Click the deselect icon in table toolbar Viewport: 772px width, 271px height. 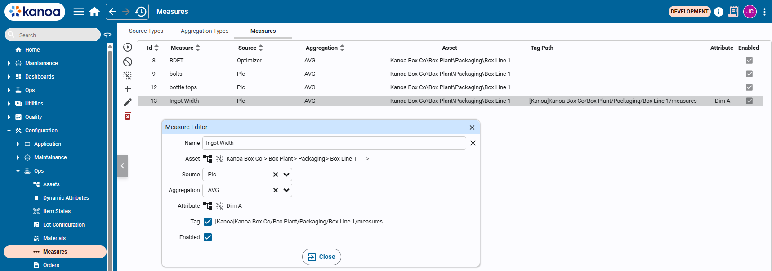(128, 75)
